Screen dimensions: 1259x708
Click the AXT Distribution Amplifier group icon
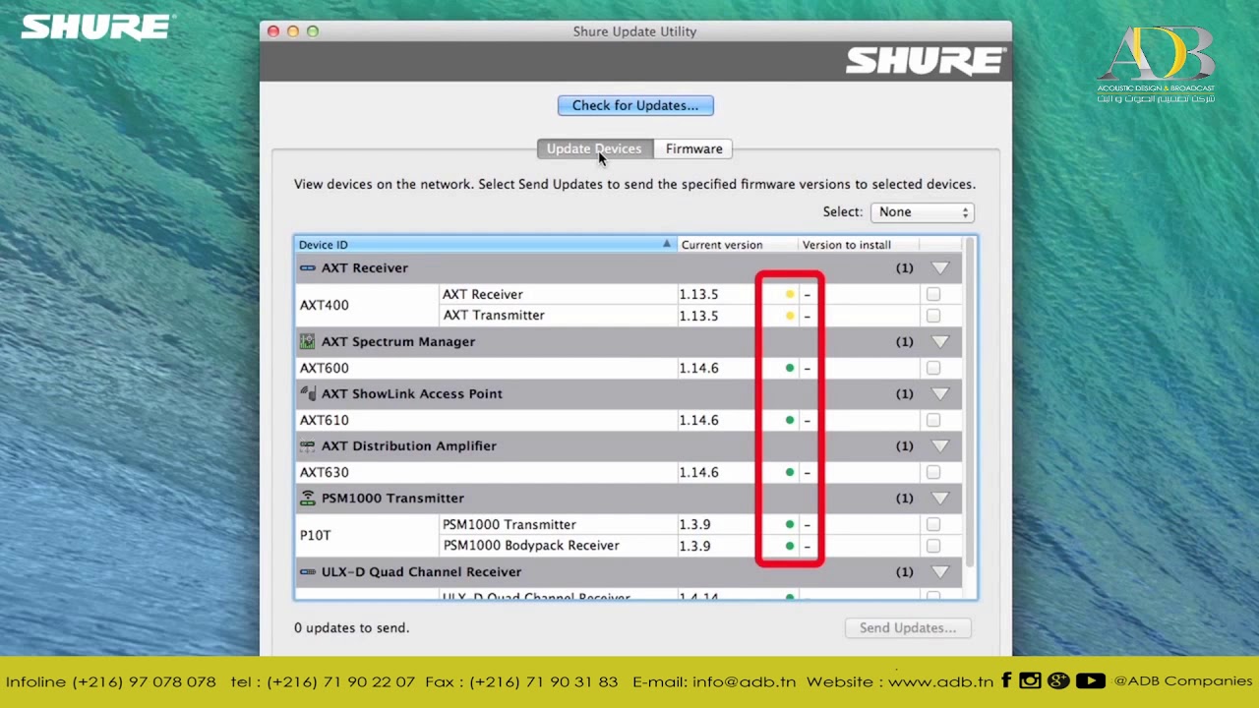[x=308, y=445]
